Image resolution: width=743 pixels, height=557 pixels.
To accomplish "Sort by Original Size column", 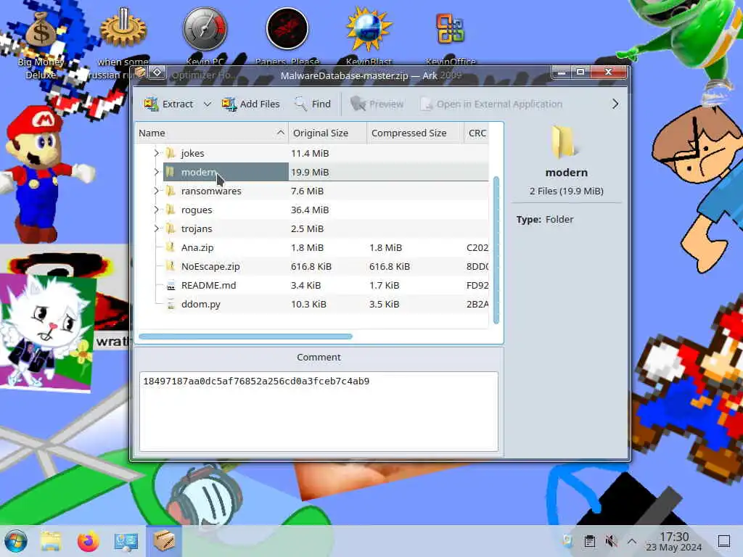I will click(x=327, y=133).
